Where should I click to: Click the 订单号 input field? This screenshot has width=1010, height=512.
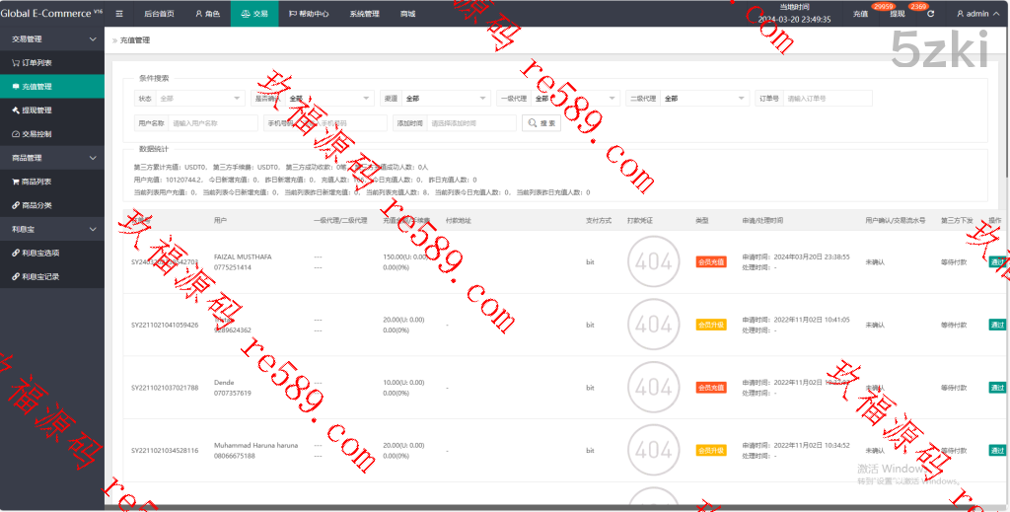(x=828, y=99)
